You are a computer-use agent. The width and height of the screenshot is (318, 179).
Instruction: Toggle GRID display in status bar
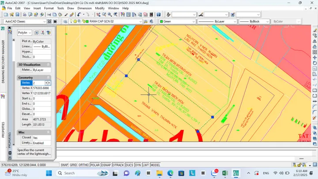[x=73, y=165]
